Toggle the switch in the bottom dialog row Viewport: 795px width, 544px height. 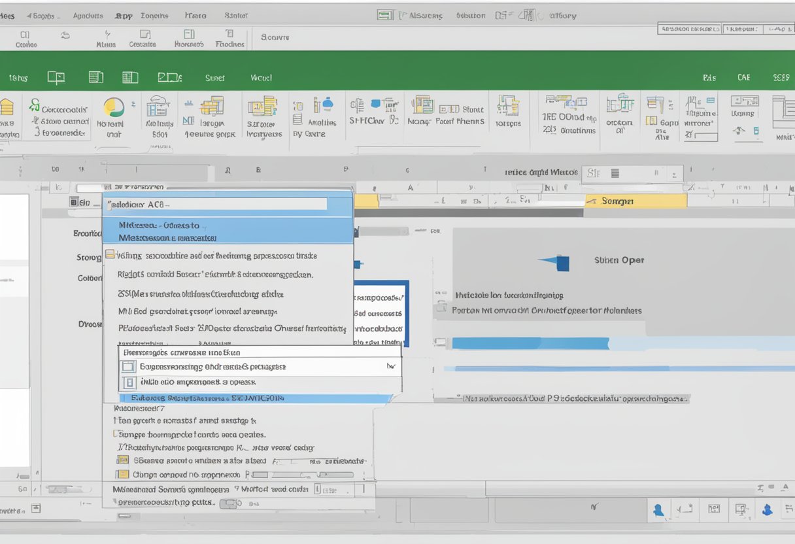pos(229,503)
